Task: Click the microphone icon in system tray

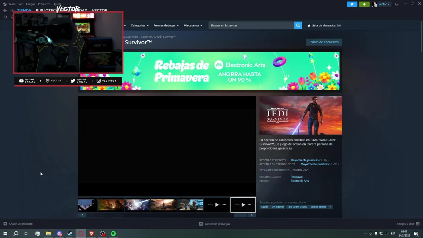Action: 376,234
